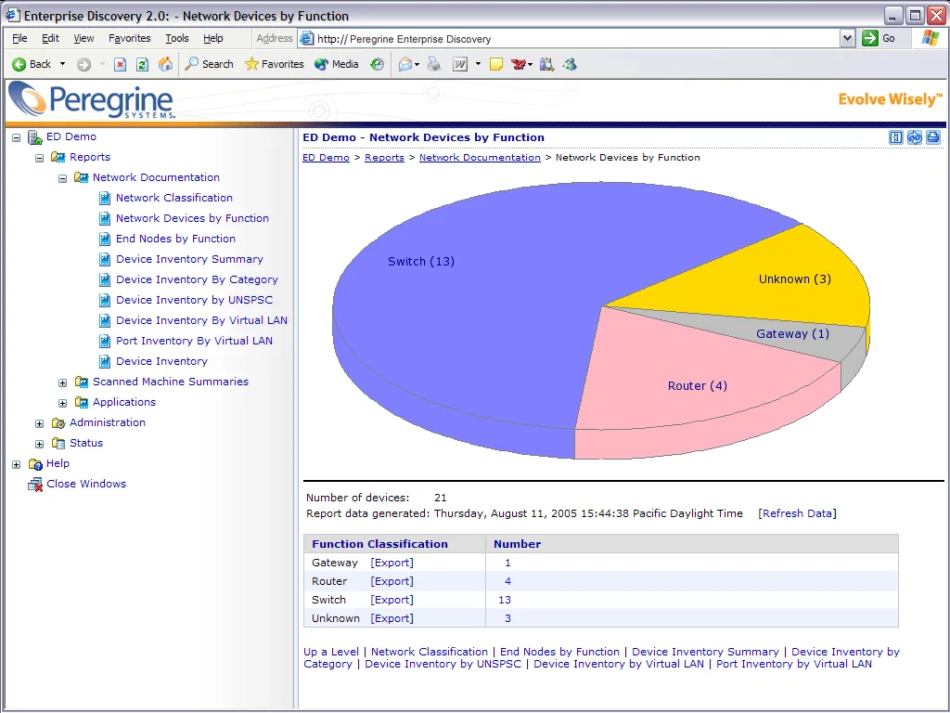Expand the Administration tree node
This screenshot has height=713, width=950.
point(39,423)
